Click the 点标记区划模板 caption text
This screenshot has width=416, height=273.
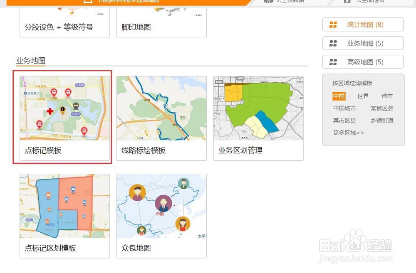(x=50, y=248)
